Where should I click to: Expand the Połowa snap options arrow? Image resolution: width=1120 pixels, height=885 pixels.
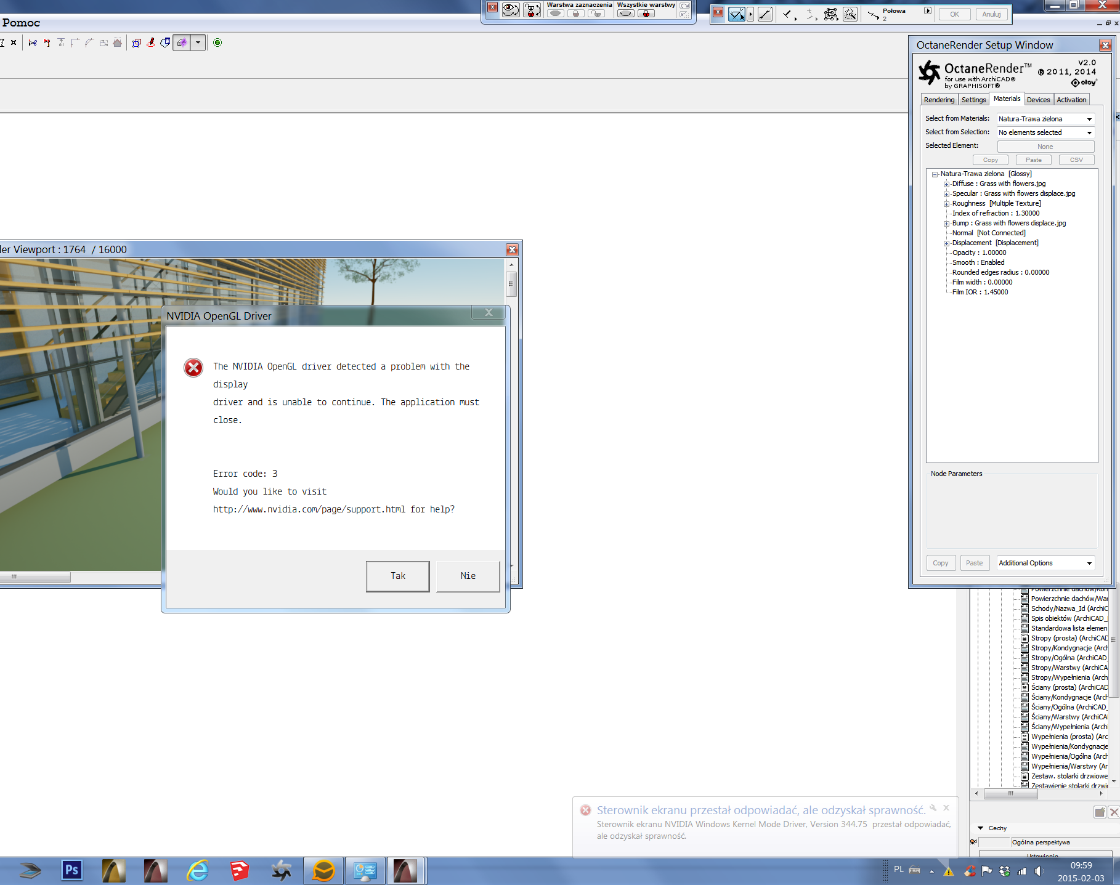pyautogui.click(x=928, y=10)
